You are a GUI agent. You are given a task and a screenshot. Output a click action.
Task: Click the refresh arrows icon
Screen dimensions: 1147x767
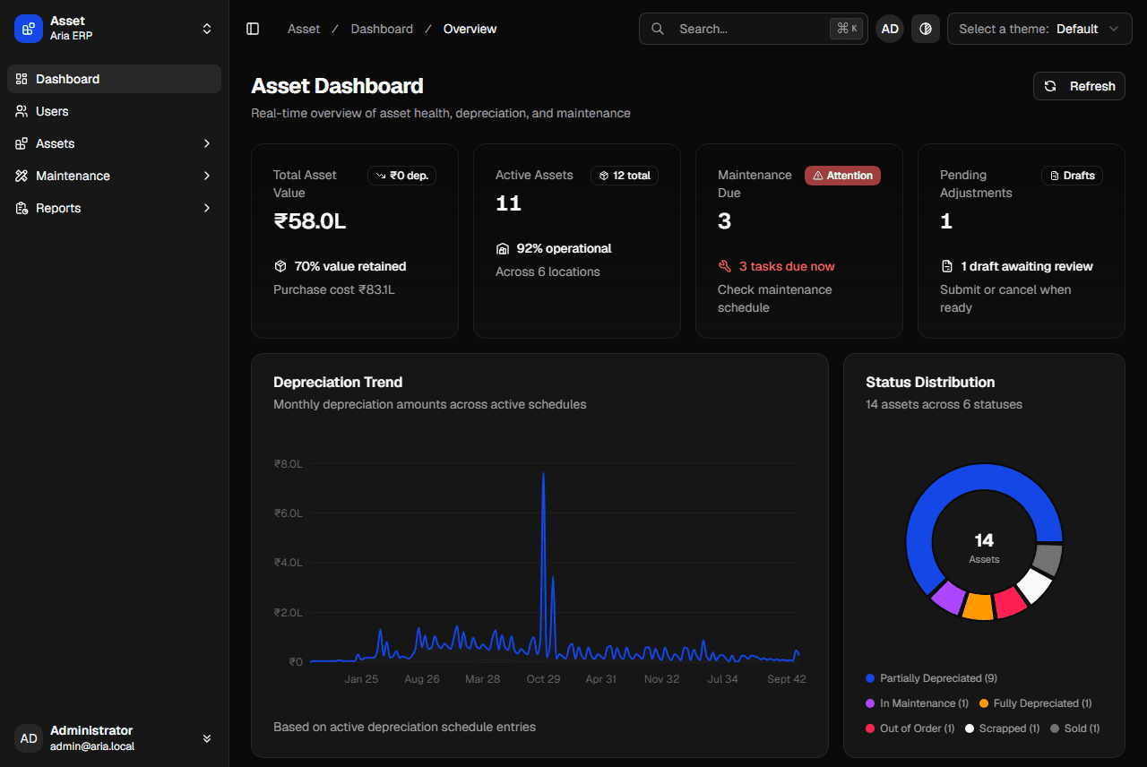pyautogui.click(x=1050, y=86)
